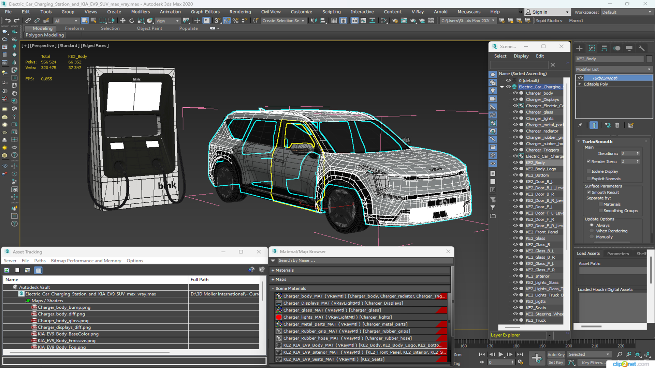
Task: Activate the Select Object tool
Action: pyautogui.click(x=85, y=21)
